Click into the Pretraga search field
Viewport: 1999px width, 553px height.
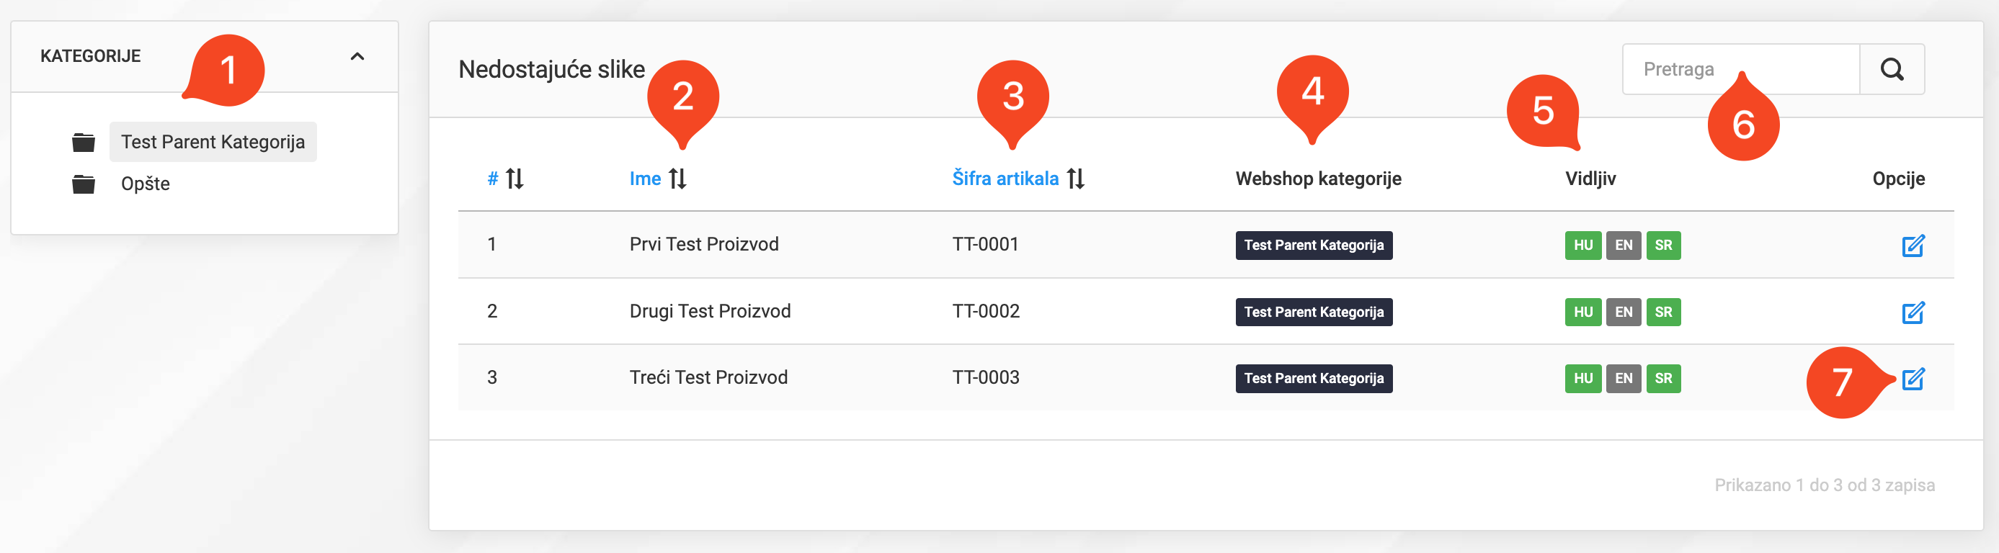point(1740,70)
